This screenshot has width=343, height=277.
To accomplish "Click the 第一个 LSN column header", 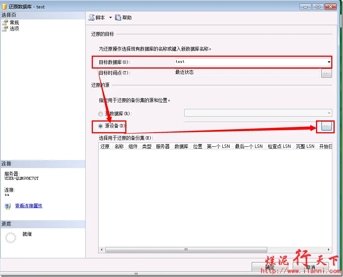I will pos(219,146).
